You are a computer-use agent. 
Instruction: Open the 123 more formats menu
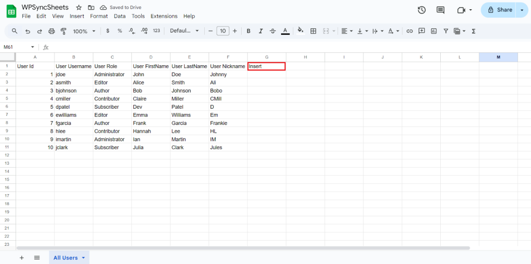pos(157,31)
